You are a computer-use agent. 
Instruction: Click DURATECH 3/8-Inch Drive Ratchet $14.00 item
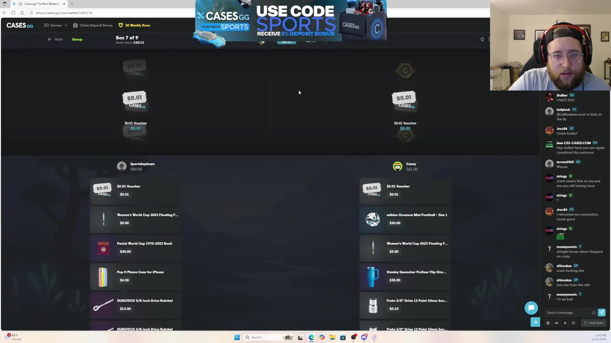pos(136,304)
